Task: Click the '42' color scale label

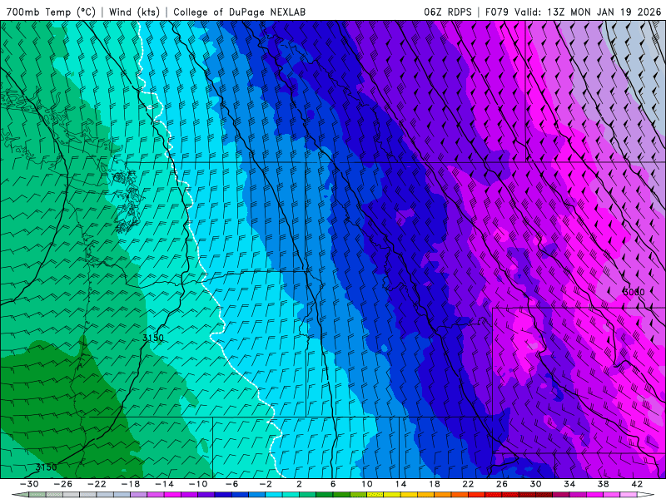Action: coord(637,484)
